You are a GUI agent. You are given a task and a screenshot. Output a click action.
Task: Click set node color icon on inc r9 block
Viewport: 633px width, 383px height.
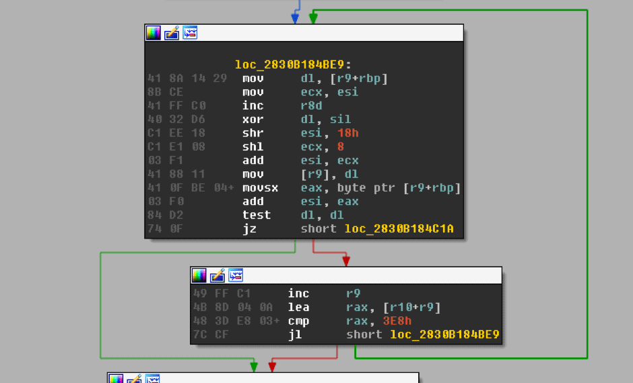tap(199, 275)
